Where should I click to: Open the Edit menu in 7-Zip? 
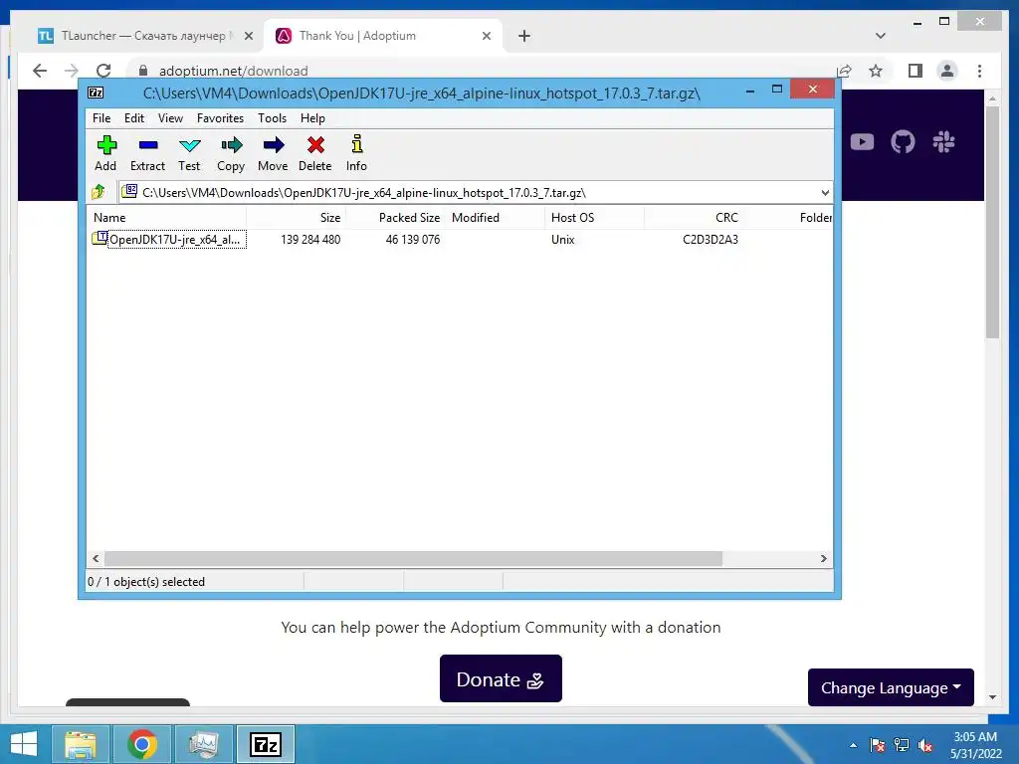pyautogui.click(x=134, y=118)
